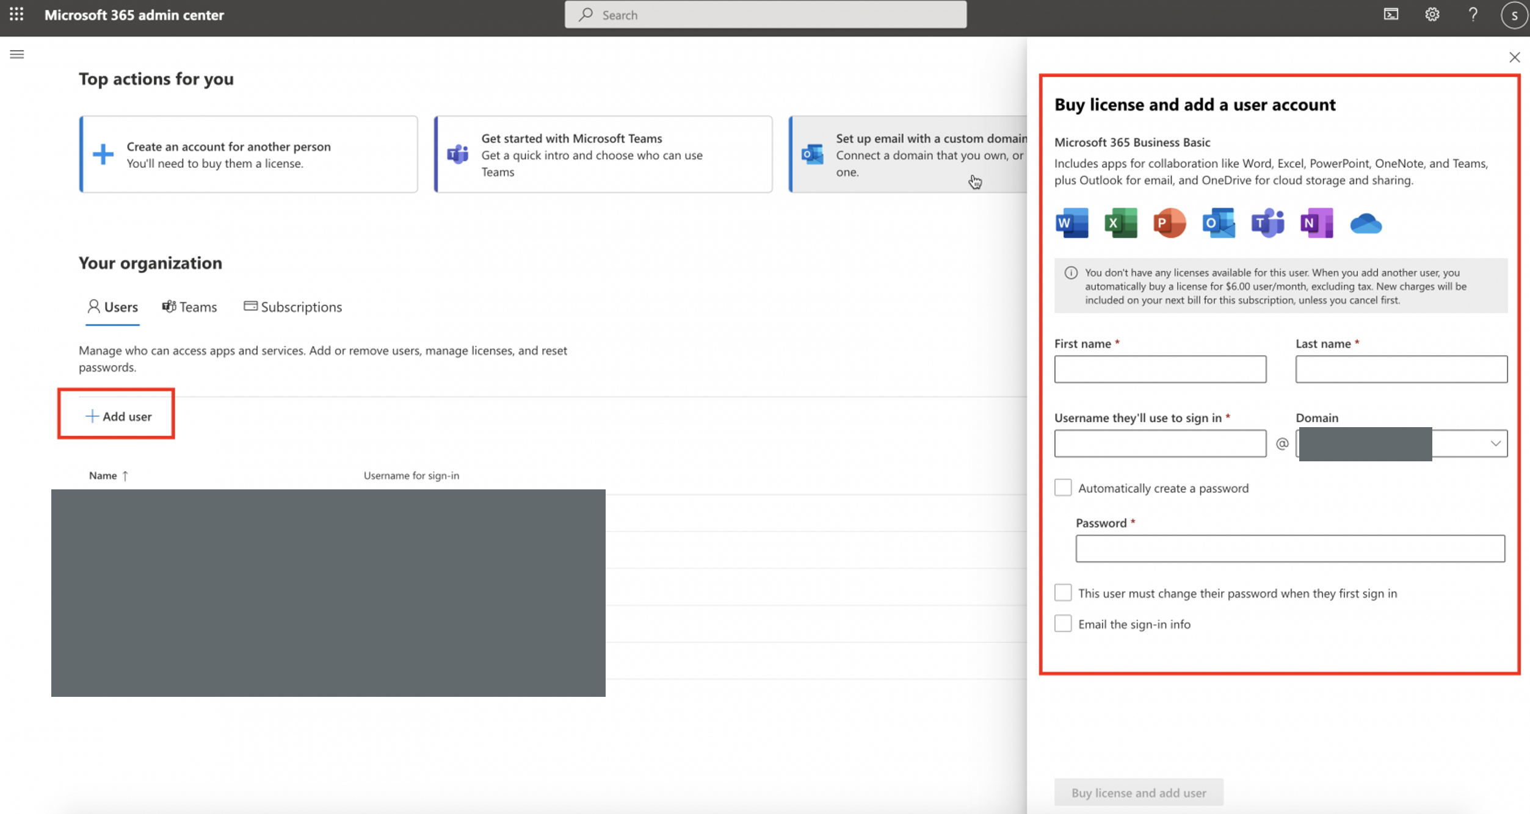Click the First name input field

coord(1161,368)
